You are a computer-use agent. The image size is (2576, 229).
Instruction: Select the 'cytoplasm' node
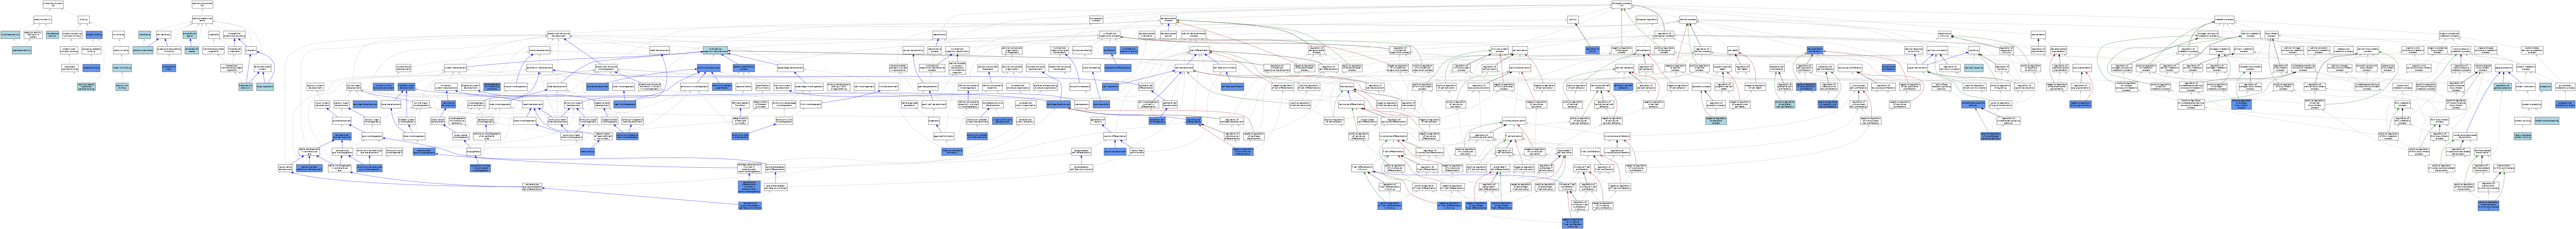point(251,50)
